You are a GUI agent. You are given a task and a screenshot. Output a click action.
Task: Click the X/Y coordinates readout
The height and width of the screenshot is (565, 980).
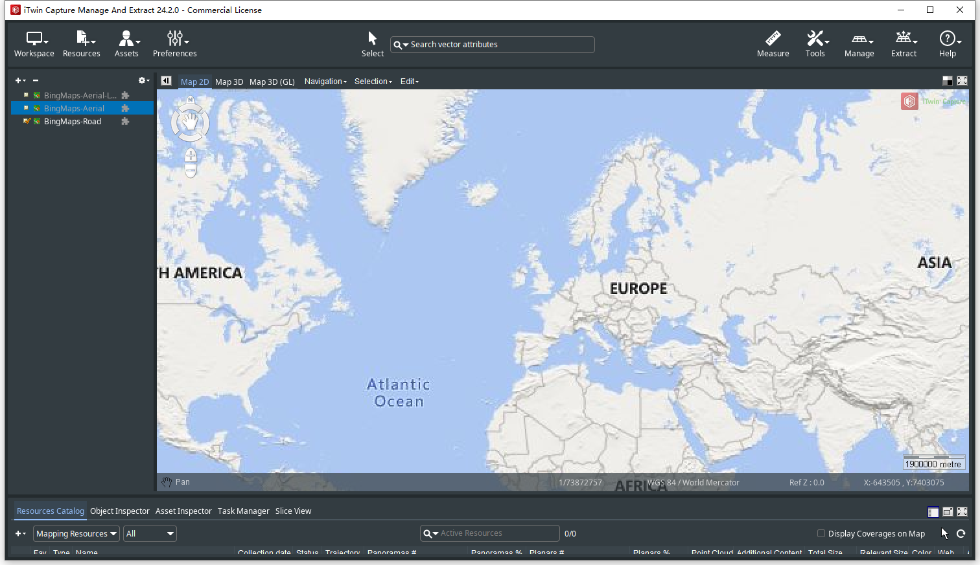904,482
